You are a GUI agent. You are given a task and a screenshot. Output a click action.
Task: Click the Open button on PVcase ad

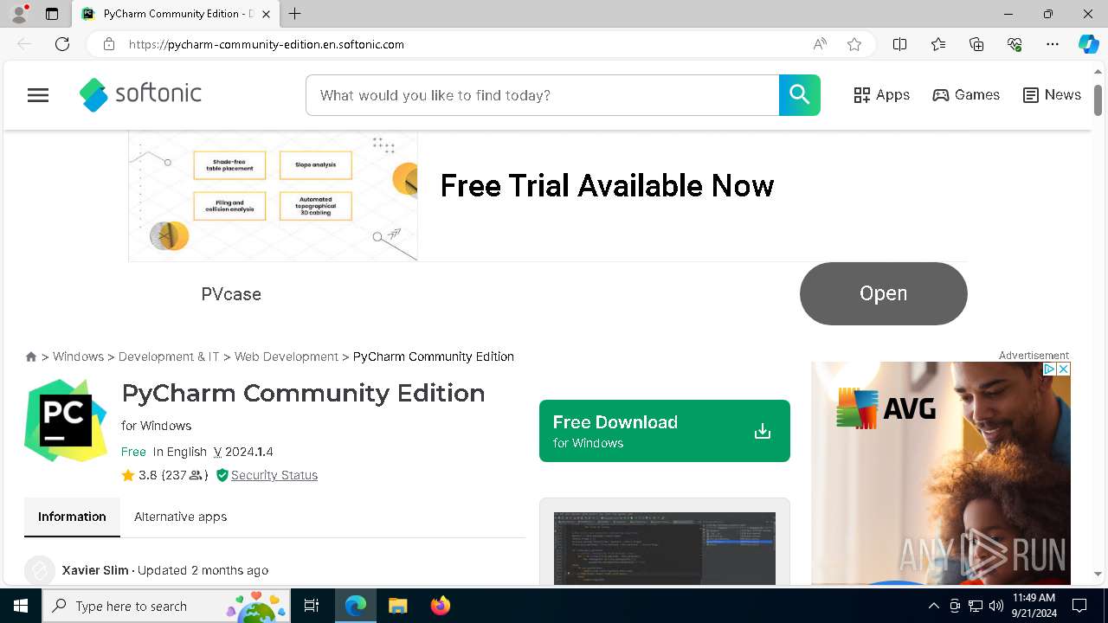tap(884, 293)
